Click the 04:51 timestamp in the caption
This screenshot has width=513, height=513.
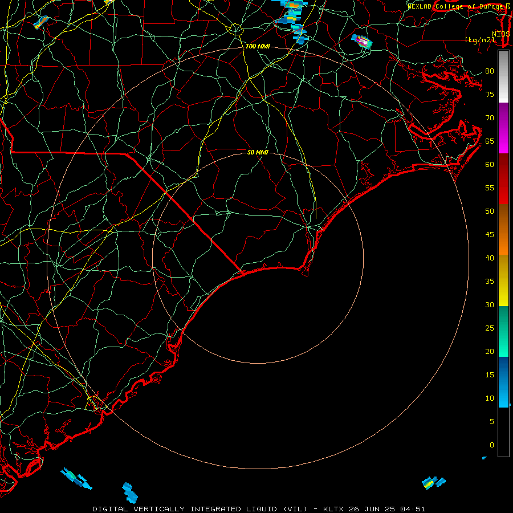point(412,509)
